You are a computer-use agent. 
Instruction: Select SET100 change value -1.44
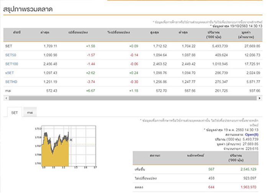[91, 64]
